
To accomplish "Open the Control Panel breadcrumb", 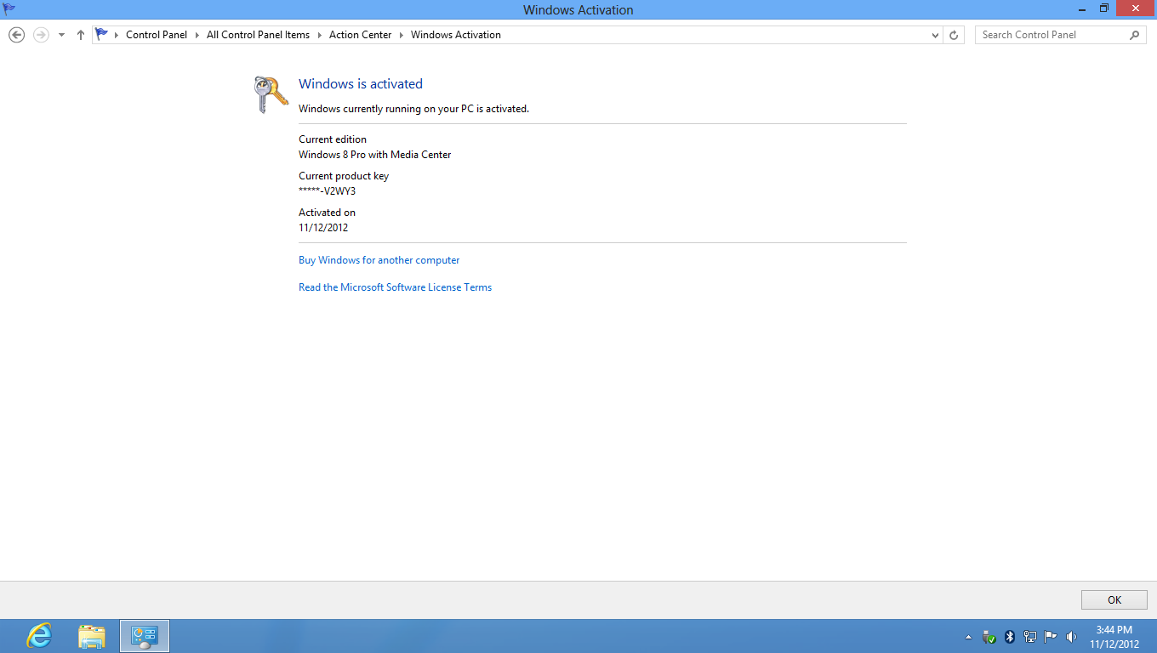I will [157, 35].
